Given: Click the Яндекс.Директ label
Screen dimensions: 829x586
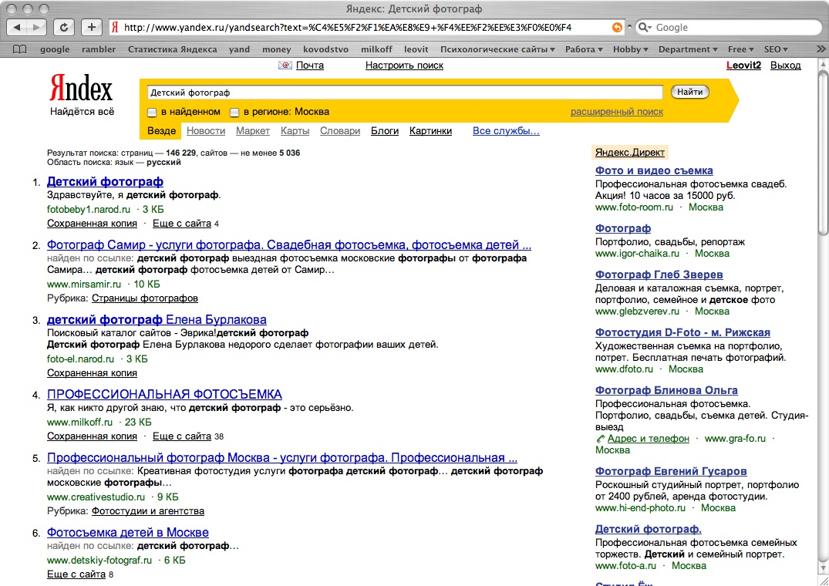Looking at the screenshot, I should click(x=630, y=152).
